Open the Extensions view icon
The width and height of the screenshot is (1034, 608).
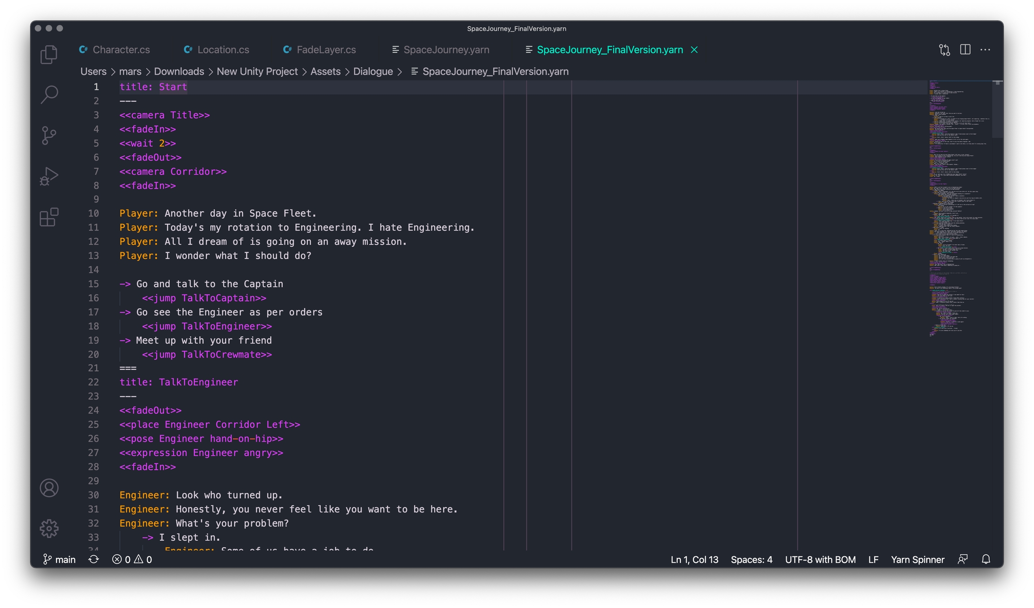49,217
